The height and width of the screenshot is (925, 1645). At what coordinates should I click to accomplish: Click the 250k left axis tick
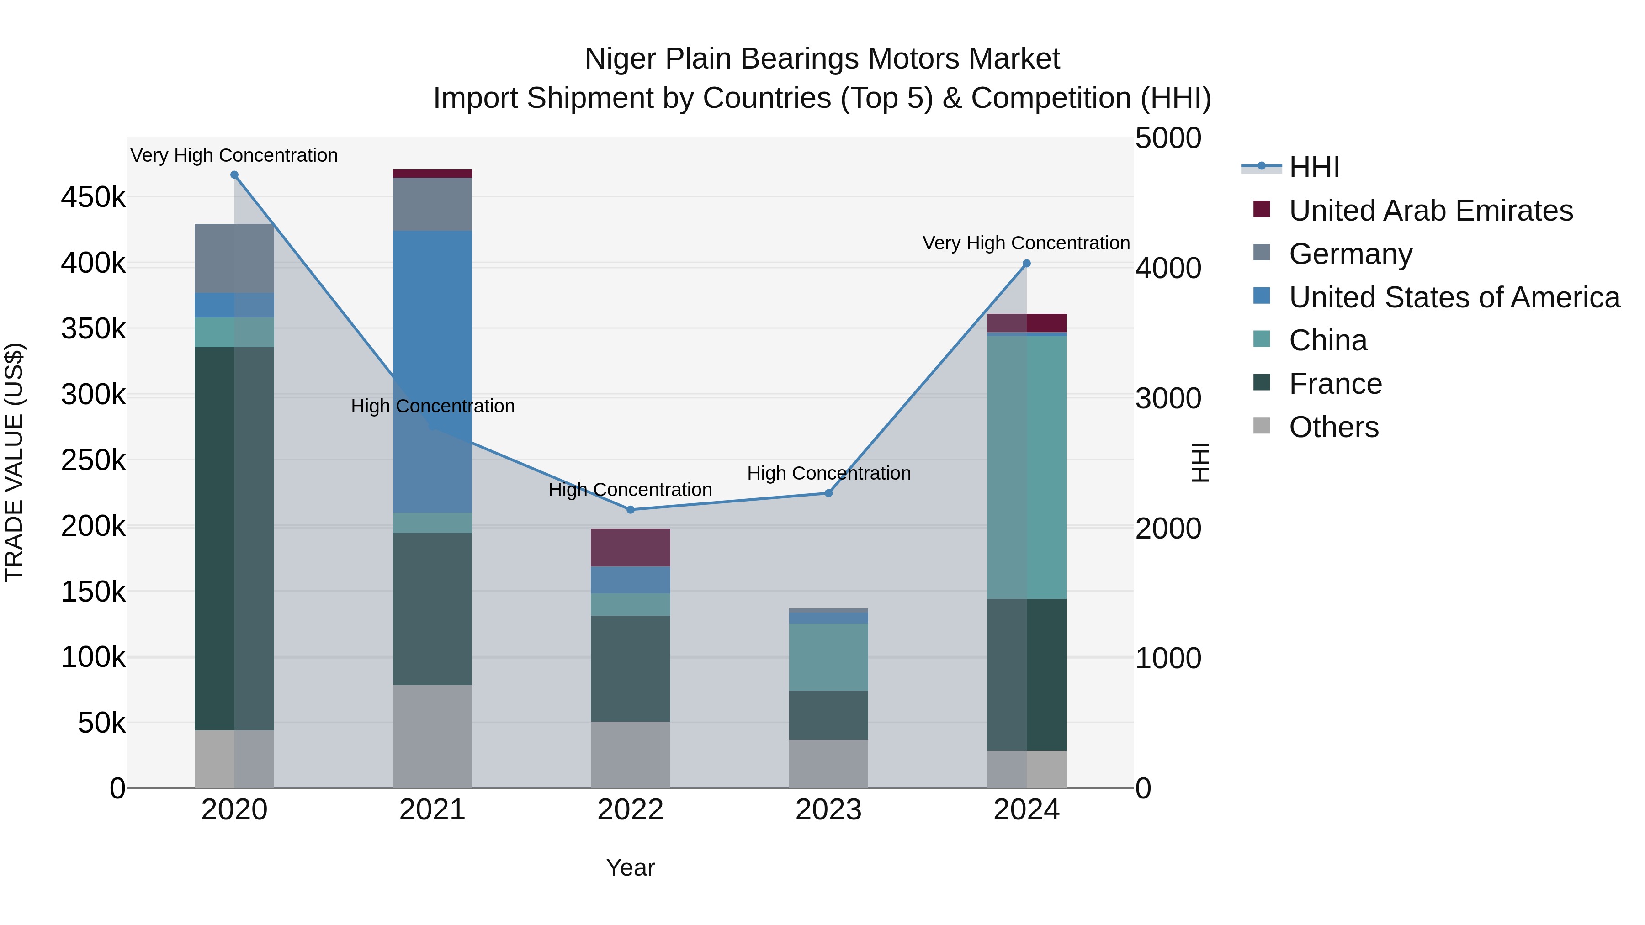click(93, 460)
